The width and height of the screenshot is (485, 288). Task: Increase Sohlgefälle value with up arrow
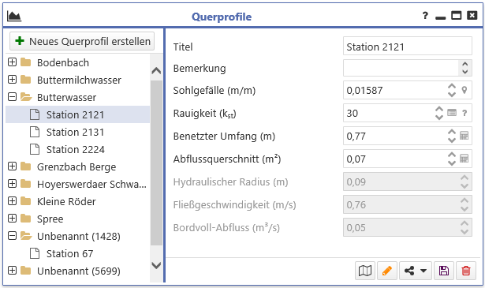[452, 86]
